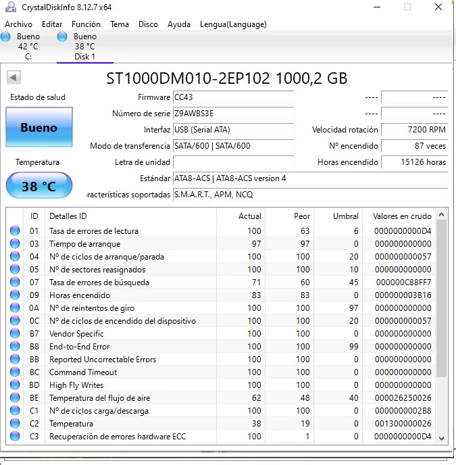Click status orb of attribute 04 row
456x465 pixels.
coord(15,256)
